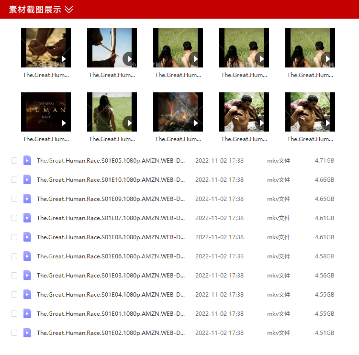Check the box beside the S01E06 file
This screenshot has width=359, height=355.
(x=14, y=256)
